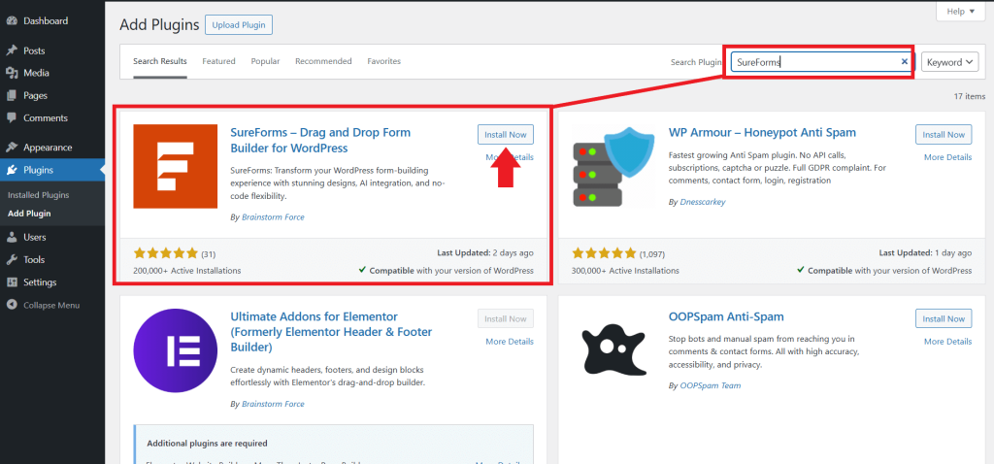Open the Settings menu item
This screenshot has width=994, height=464.
(40, 282)
